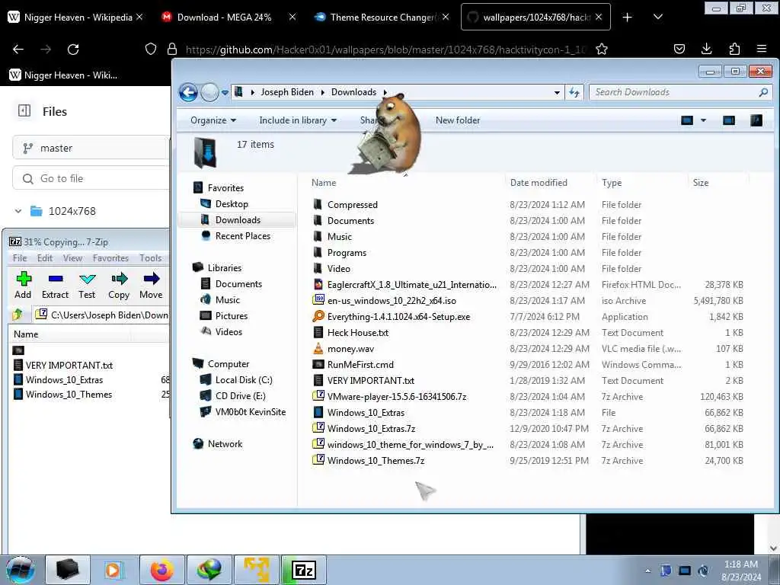Click the Explorer help icon

point(756,120)
